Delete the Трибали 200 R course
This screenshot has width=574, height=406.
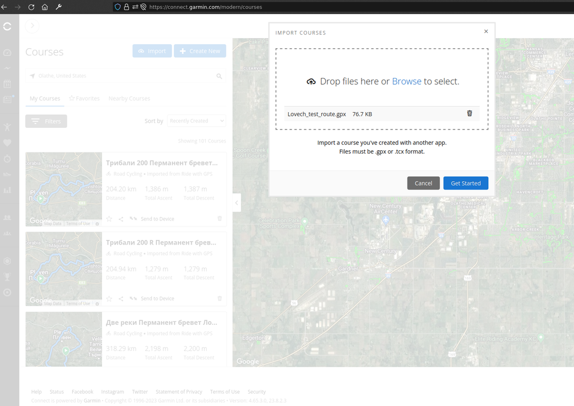(220, 298)
